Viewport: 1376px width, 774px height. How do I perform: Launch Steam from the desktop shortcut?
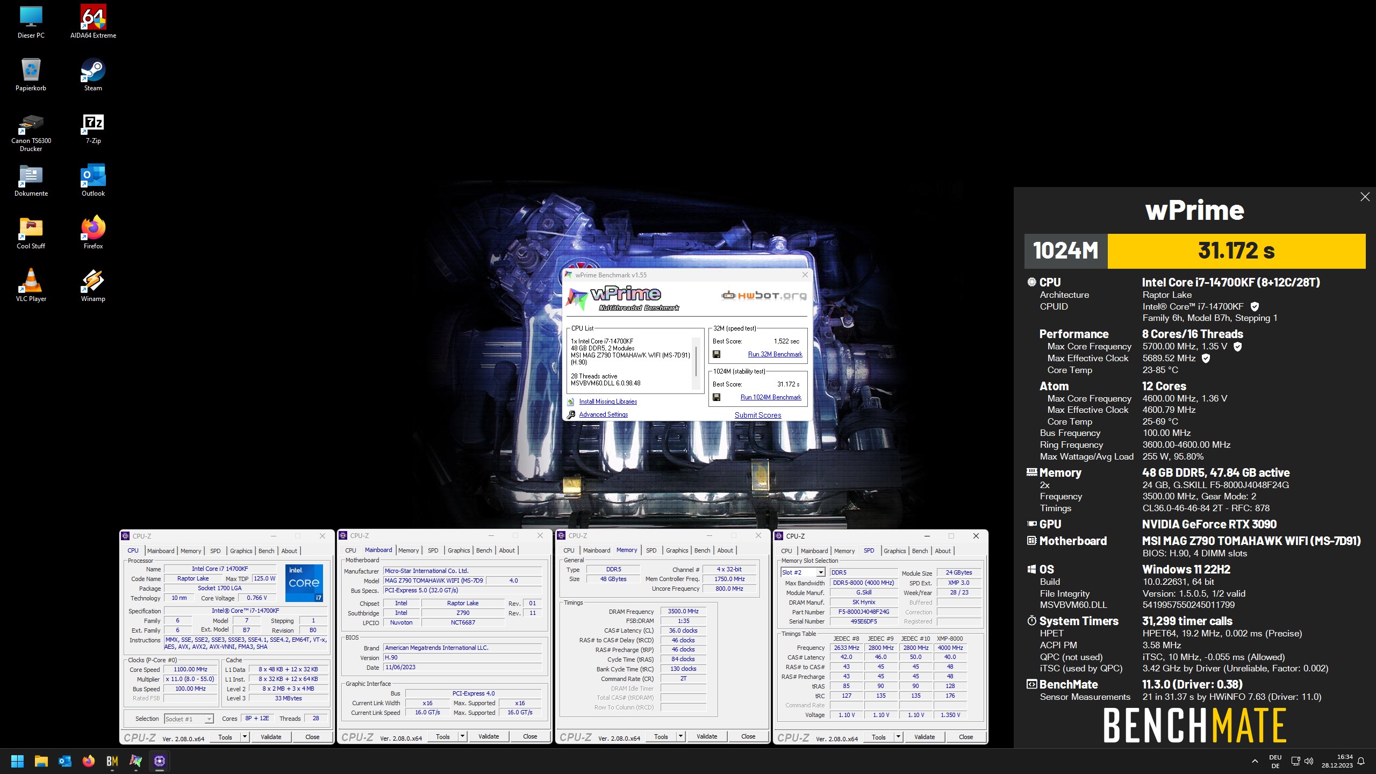tap(93, 74)
